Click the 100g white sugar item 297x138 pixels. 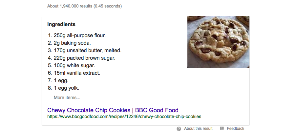74,66
